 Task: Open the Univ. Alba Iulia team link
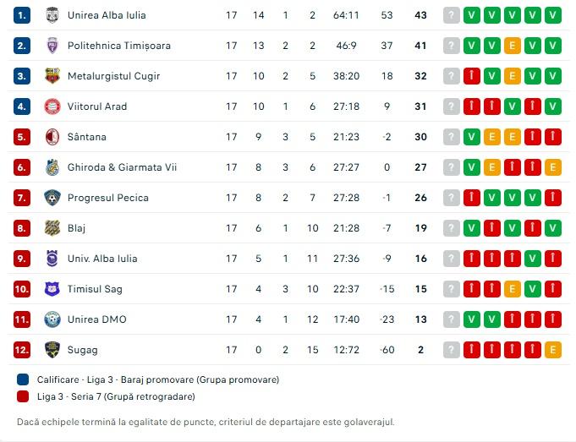(x=102, y=259)
